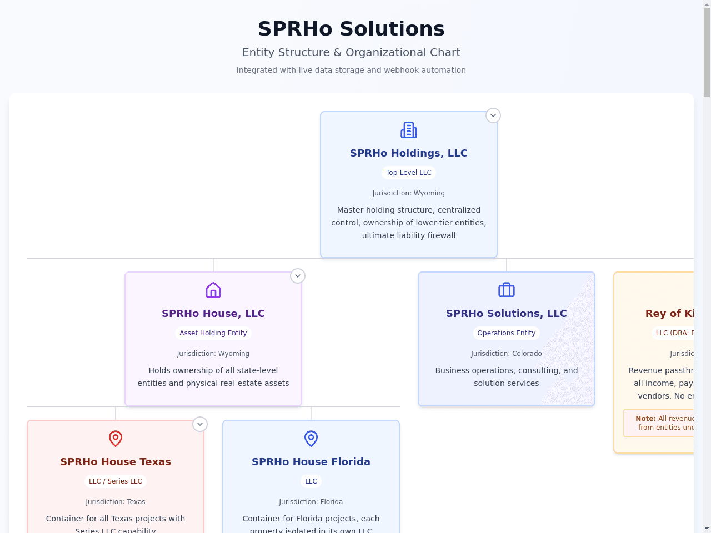Click Jurisdiction: Wyoming on SPRHo House card
Viewport: 711px width, 533px height.
(x=213, y=354)
